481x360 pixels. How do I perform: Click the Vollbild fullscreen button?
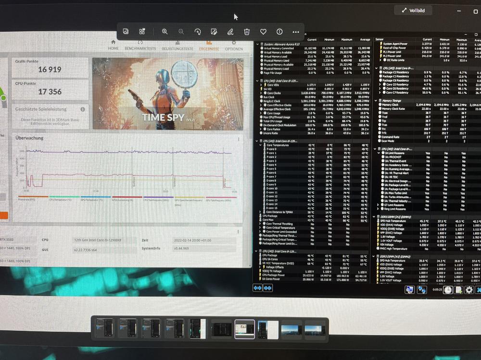tap(413, 10)
